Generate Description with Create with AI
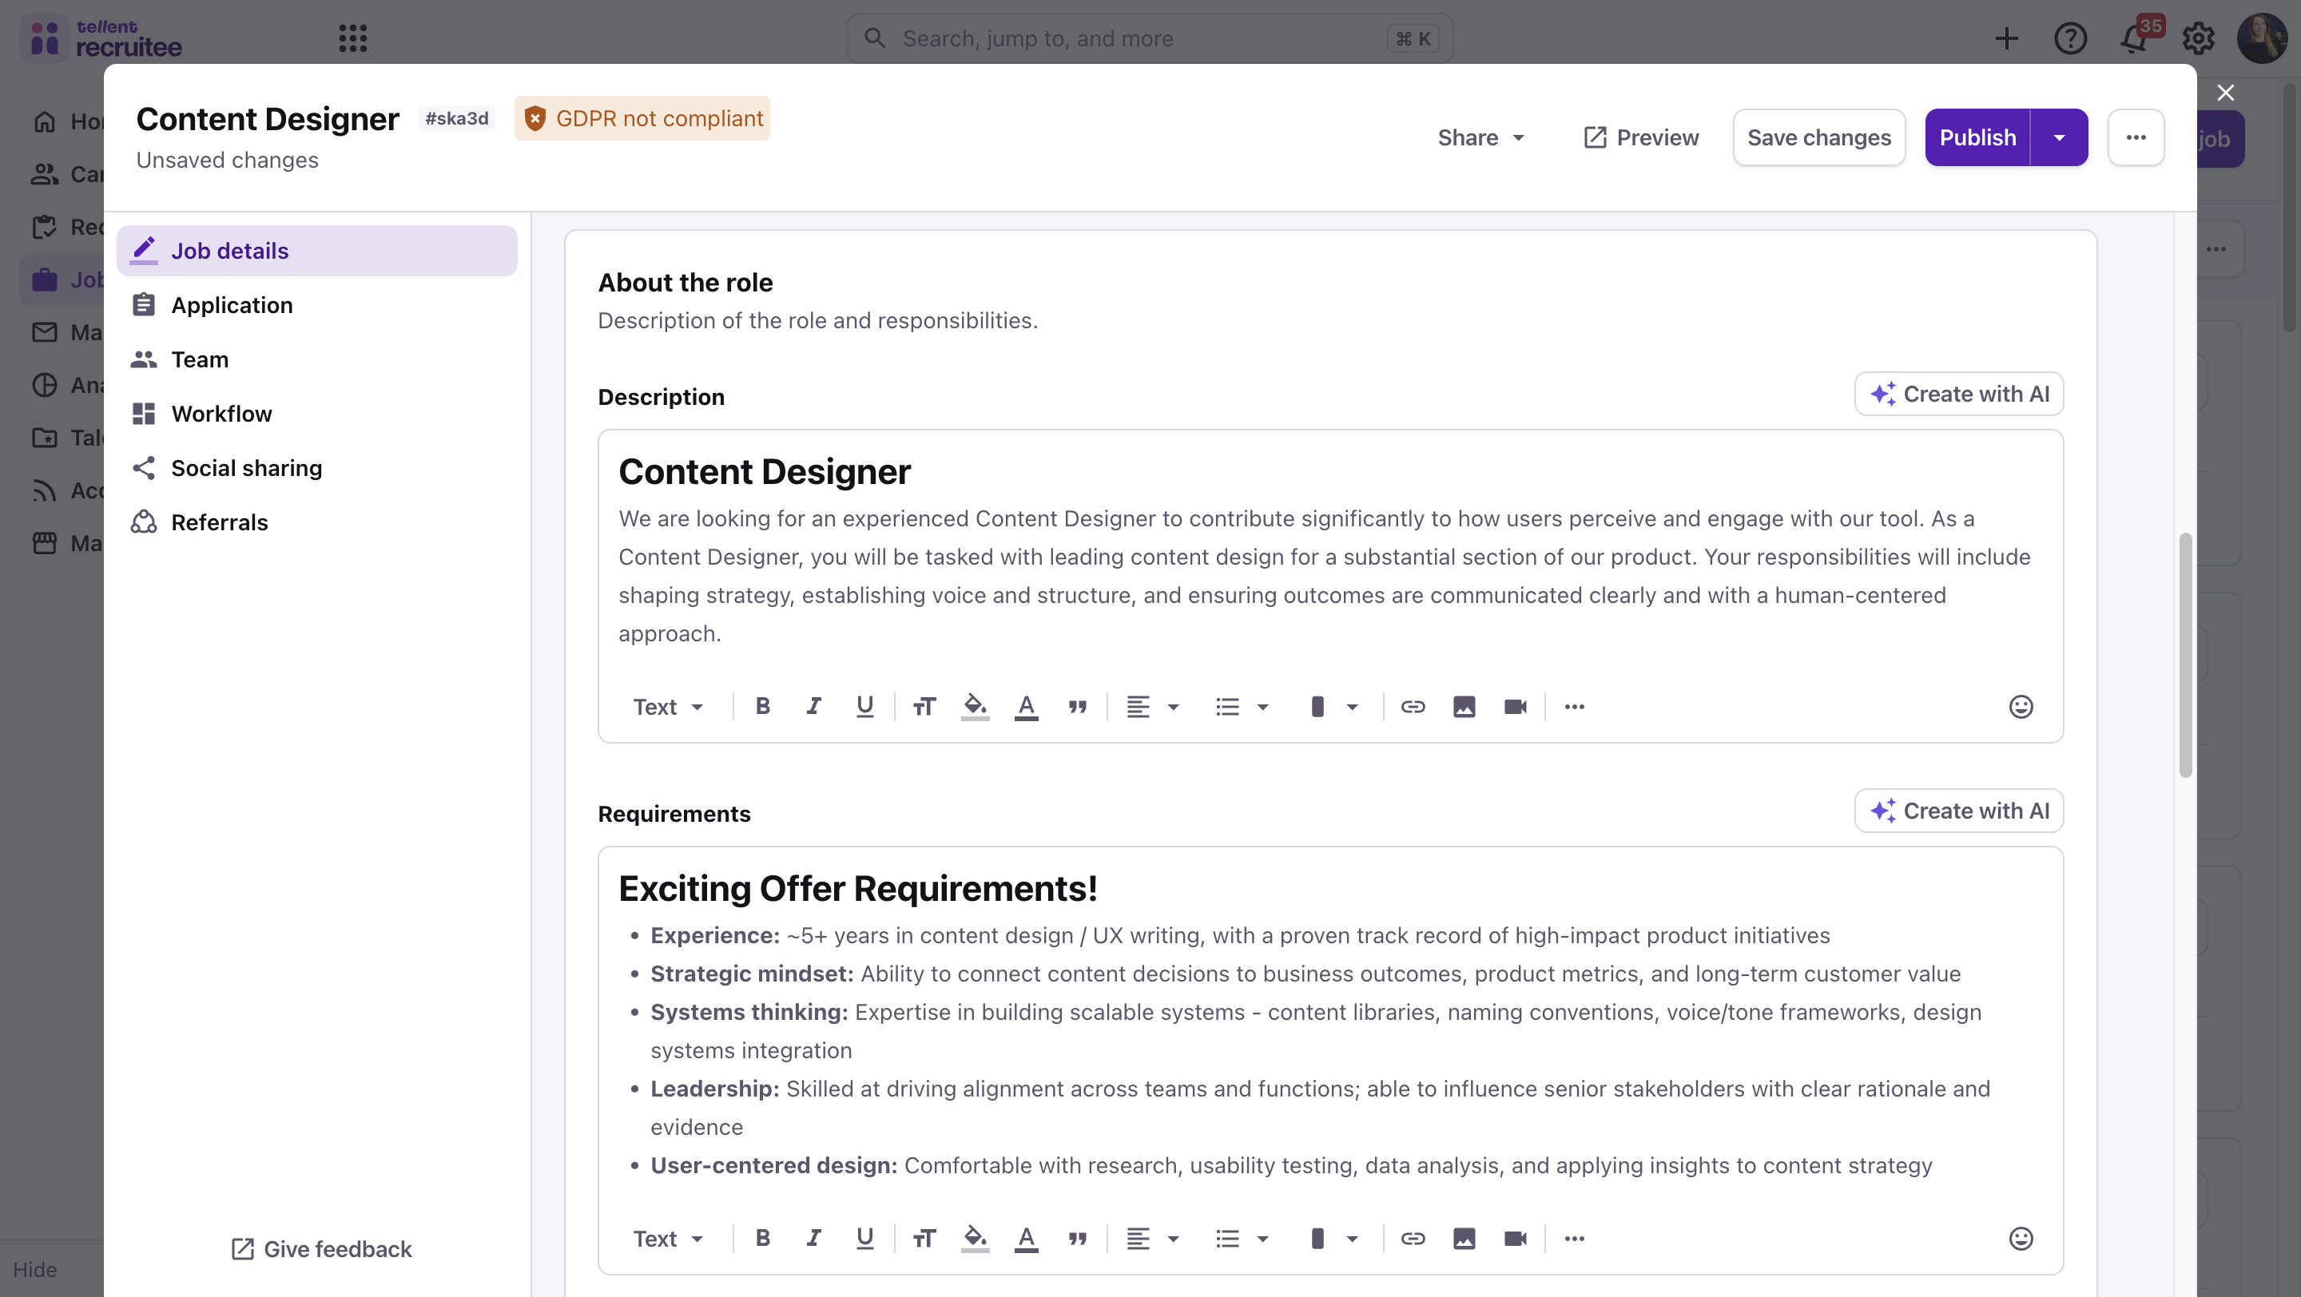The image size is (2301, 1297). pos(1959,394)
